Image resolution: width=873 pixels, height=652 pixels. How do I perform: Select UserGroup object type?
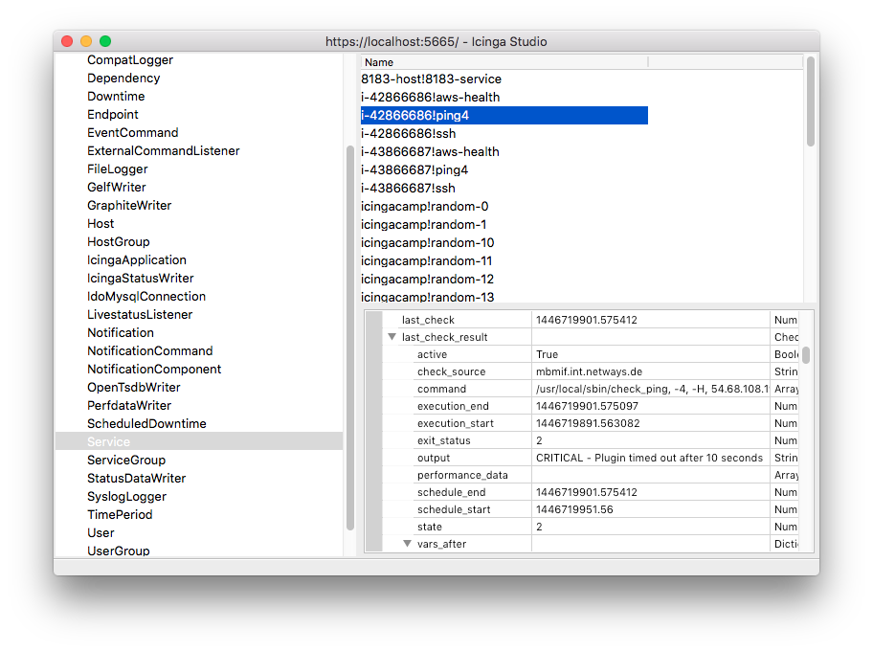pos(118,551)
